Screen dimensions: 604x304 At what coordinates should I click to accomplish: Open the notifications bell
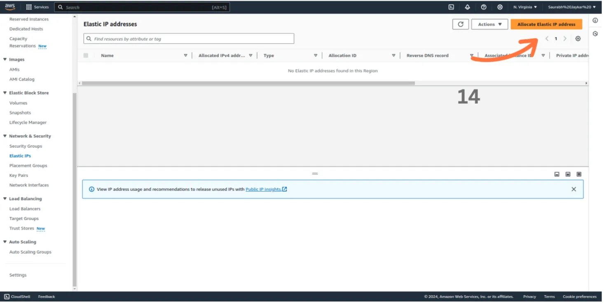[x=467, y=7]
